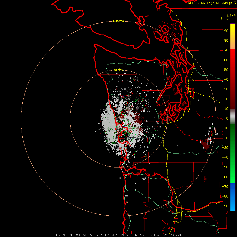Image resolution: width=237 pixels, height=237 pixels.
Task: Pick the bright red color bar segment
Action: click(x=233, y=56)
